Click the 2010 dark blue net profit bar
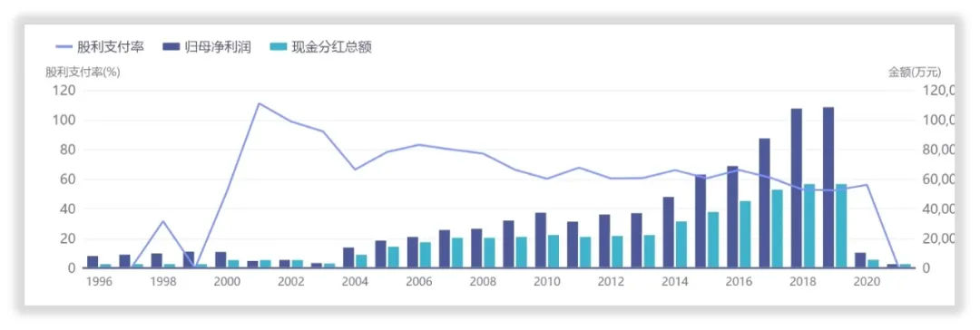The height and width of the screenshot is (330, 980). [x=540, y=240]
